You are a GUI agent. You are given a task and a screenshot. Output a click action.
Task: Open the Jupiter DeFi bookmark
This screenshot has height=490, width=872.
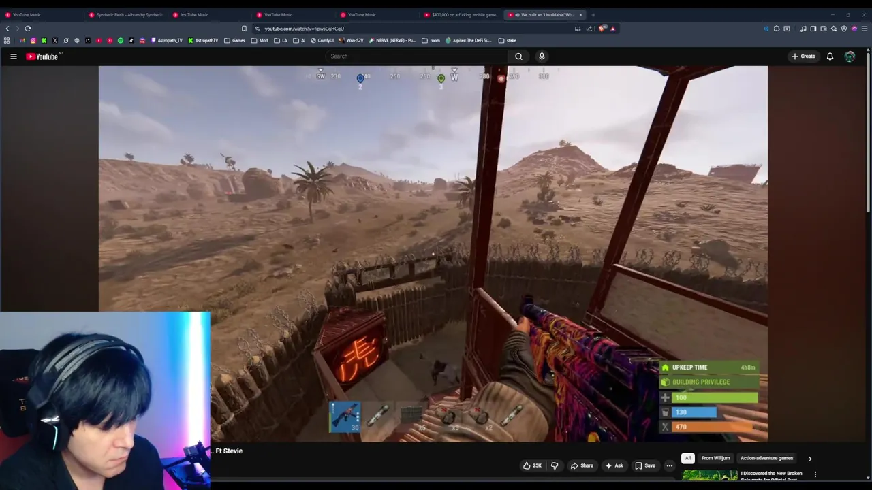(x=468, y=40)
